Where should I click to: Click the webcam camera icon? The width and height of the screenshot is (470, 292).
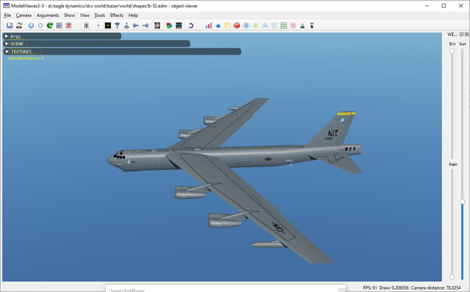(x=86, y=25)
